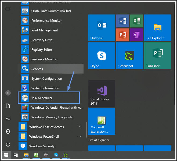Toggle the hamburger menu at top left
Viewport: 177px width, 161px height.
coord(8,9)
